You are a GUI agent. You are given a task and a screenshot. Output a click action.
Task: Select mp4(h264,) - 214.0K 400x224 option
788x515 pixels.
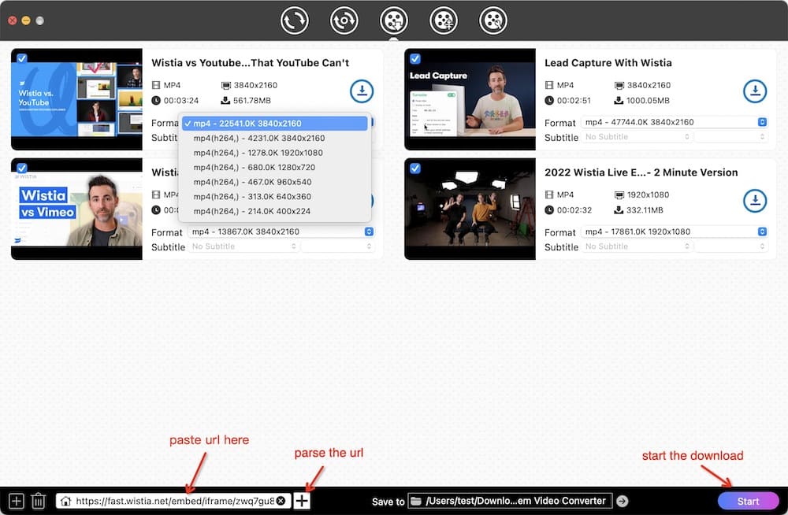coord(274,210)
